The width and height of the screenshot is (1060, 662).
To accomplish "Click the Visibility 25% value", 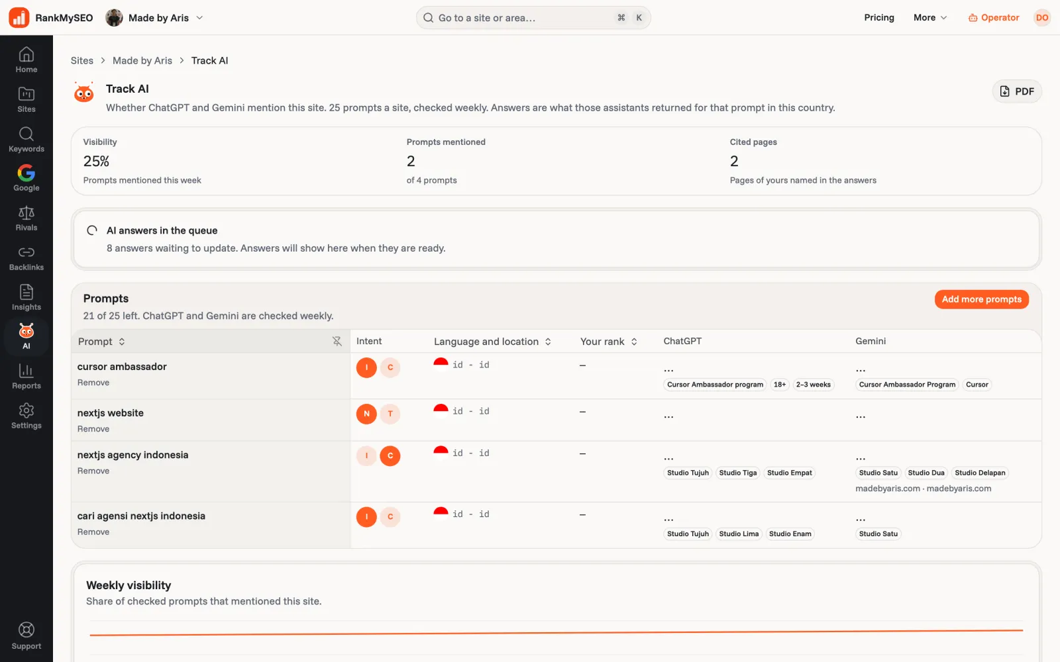I will pos(96,162).
